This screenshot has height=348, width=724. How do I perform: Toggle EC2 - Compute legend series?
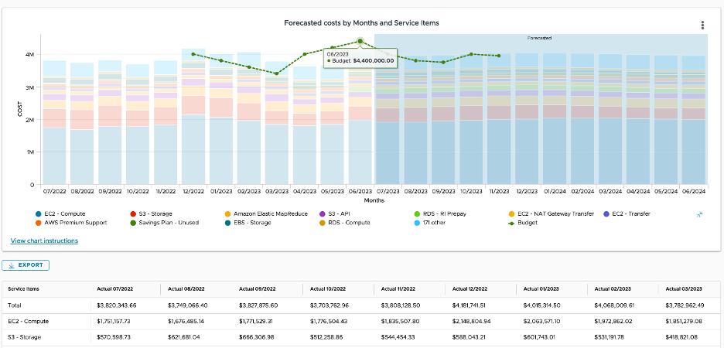click(39, 213)
